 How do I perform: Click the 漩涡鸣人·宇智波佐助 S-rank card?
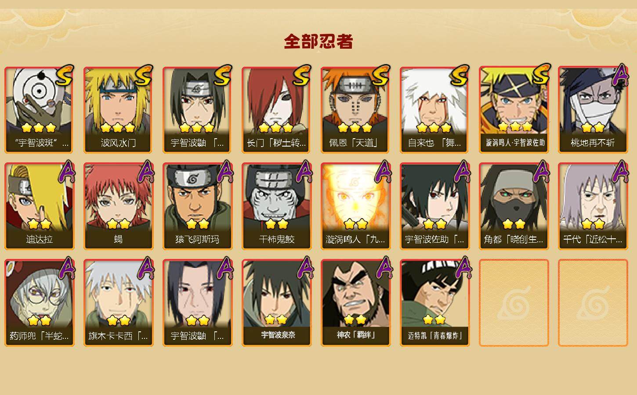(514, 110)
